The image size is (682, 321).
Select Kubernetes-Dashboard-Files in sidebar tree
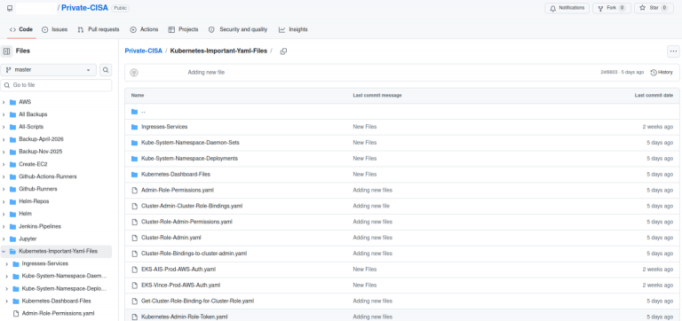point(57,301)
